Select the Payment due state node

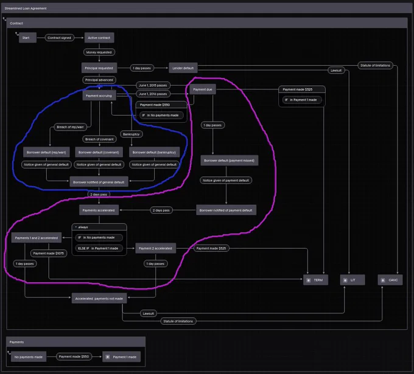pos(203,89)
